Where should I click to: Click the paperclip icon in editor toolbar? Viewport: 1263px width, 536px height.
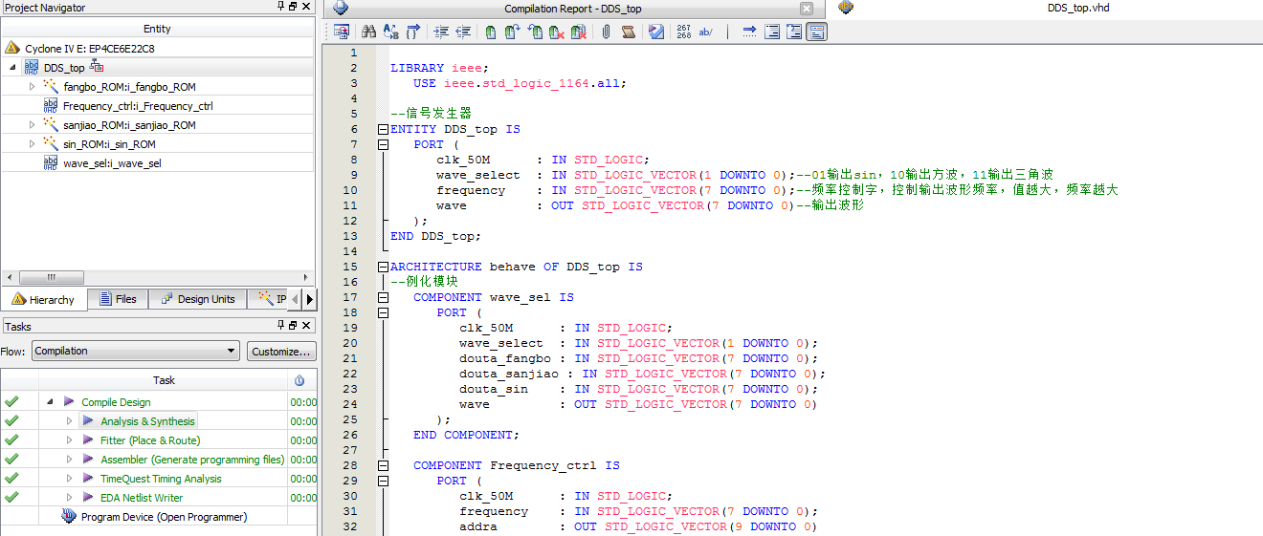(606, 32)
